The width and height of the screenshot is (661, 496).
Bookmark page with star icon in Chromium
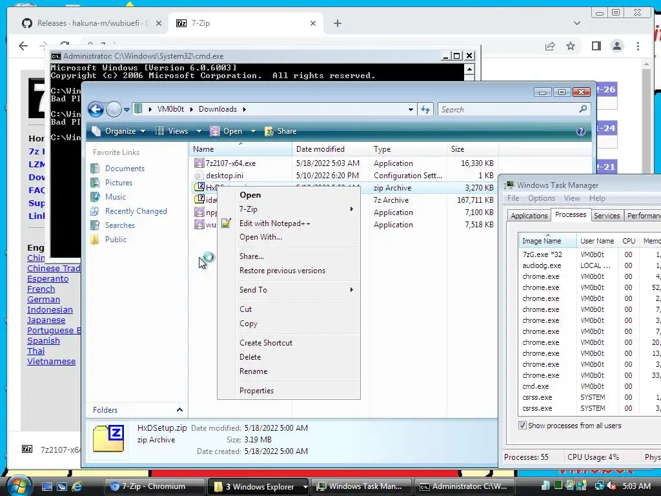pyautogui.click(x=571, y=46)
